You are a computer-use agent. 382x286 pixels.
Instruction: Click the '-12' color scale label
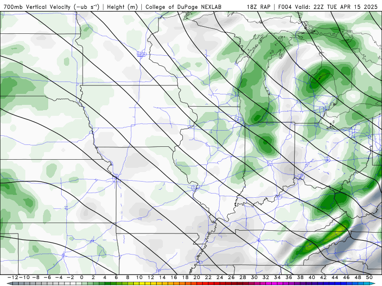[x=13, y=277]
